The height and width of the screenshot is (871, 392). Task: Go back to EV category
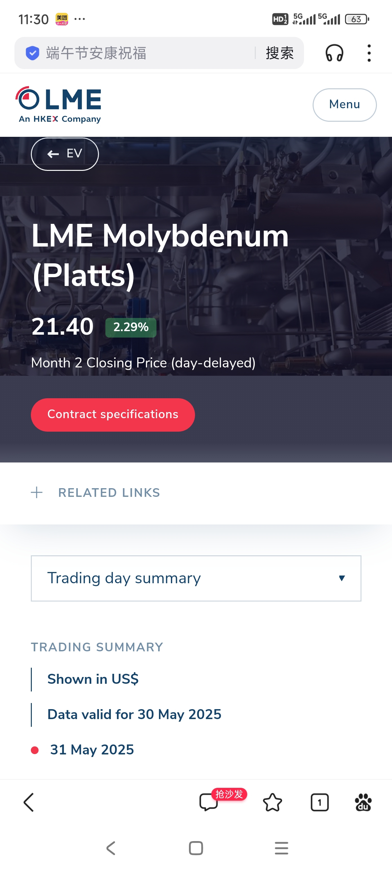[x=65, y=154]
